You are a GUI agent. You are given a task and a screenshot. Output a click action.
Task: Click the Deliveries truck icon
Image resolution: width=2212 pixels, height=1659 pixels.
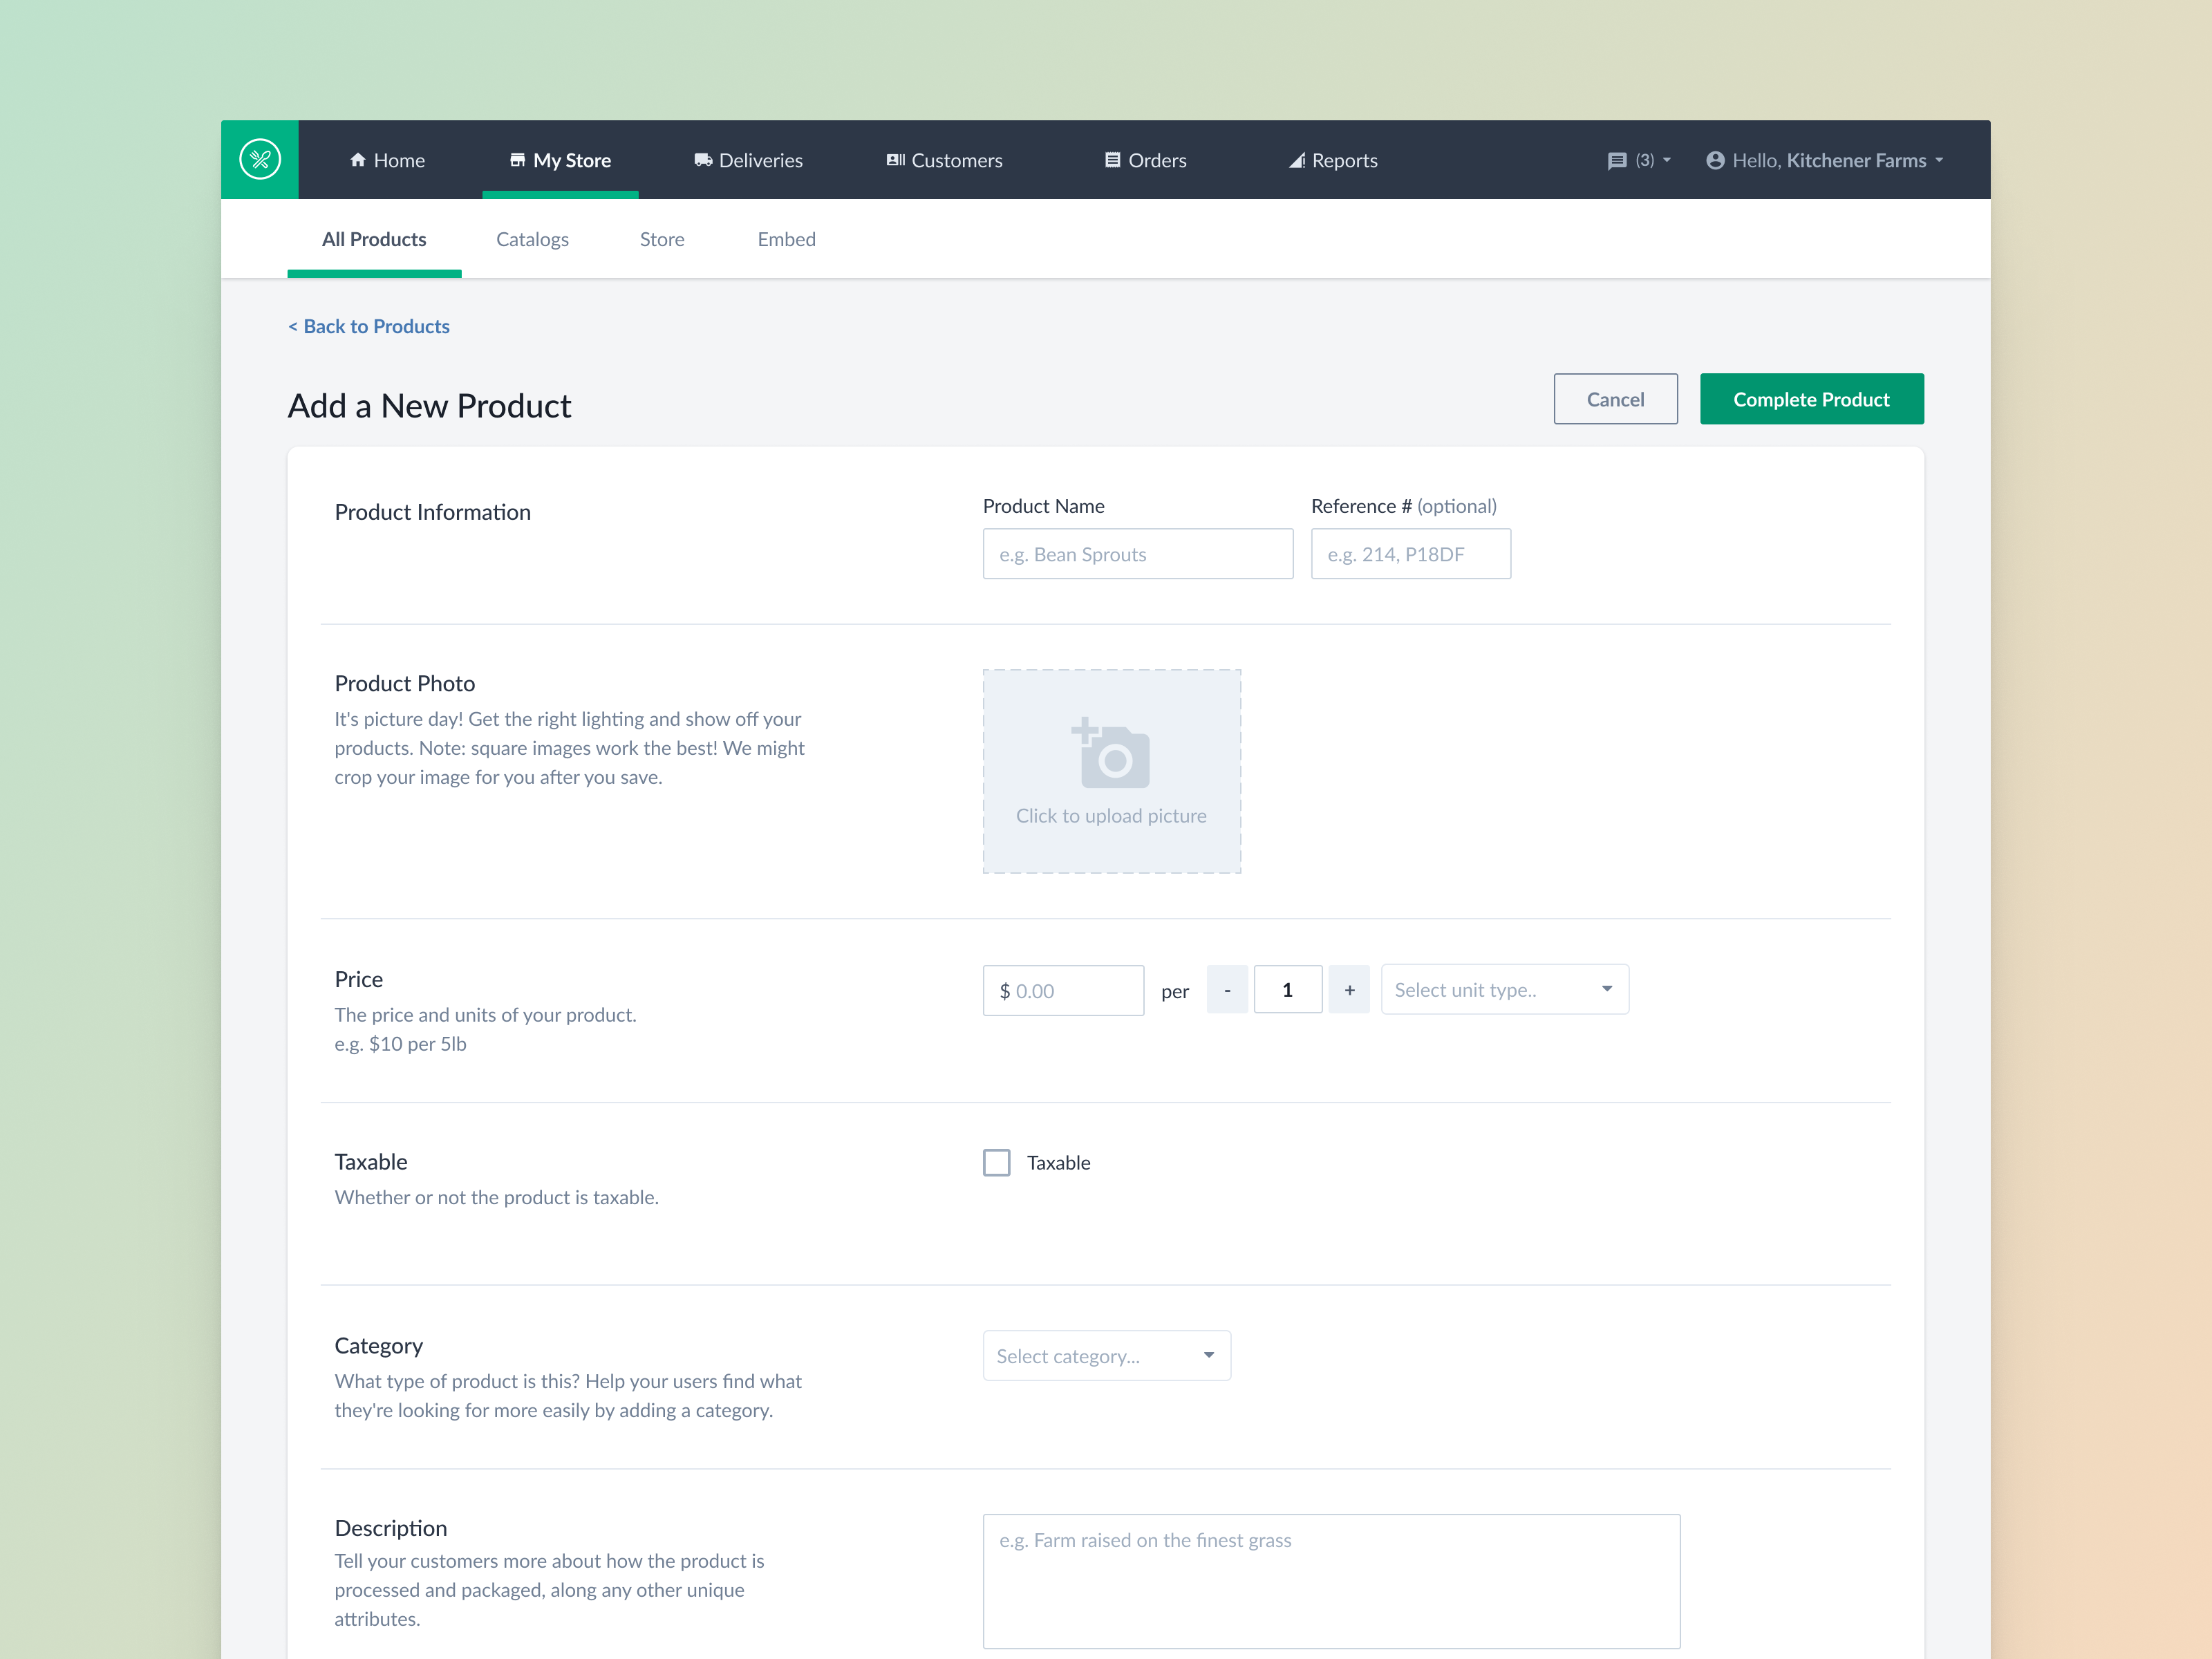703,160
